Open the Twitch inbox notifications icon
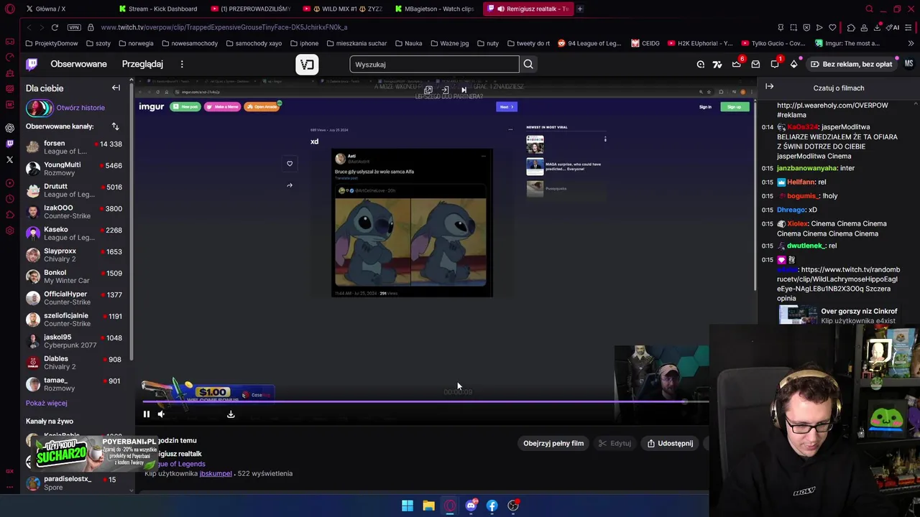Screen dimensions: 920x517 (755, 65)
